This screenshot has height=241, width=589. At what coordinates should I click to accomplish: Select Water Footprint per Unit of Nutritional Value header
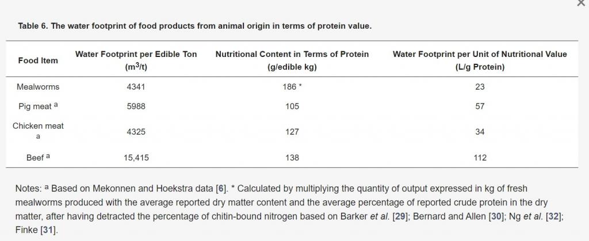(x=480, y=60)
